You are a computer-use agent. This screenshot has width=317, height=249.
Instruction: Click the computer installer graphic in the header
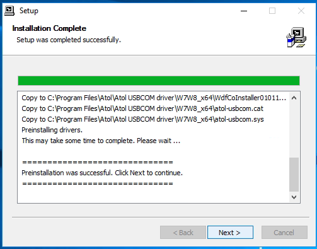(x=296, y=37)
